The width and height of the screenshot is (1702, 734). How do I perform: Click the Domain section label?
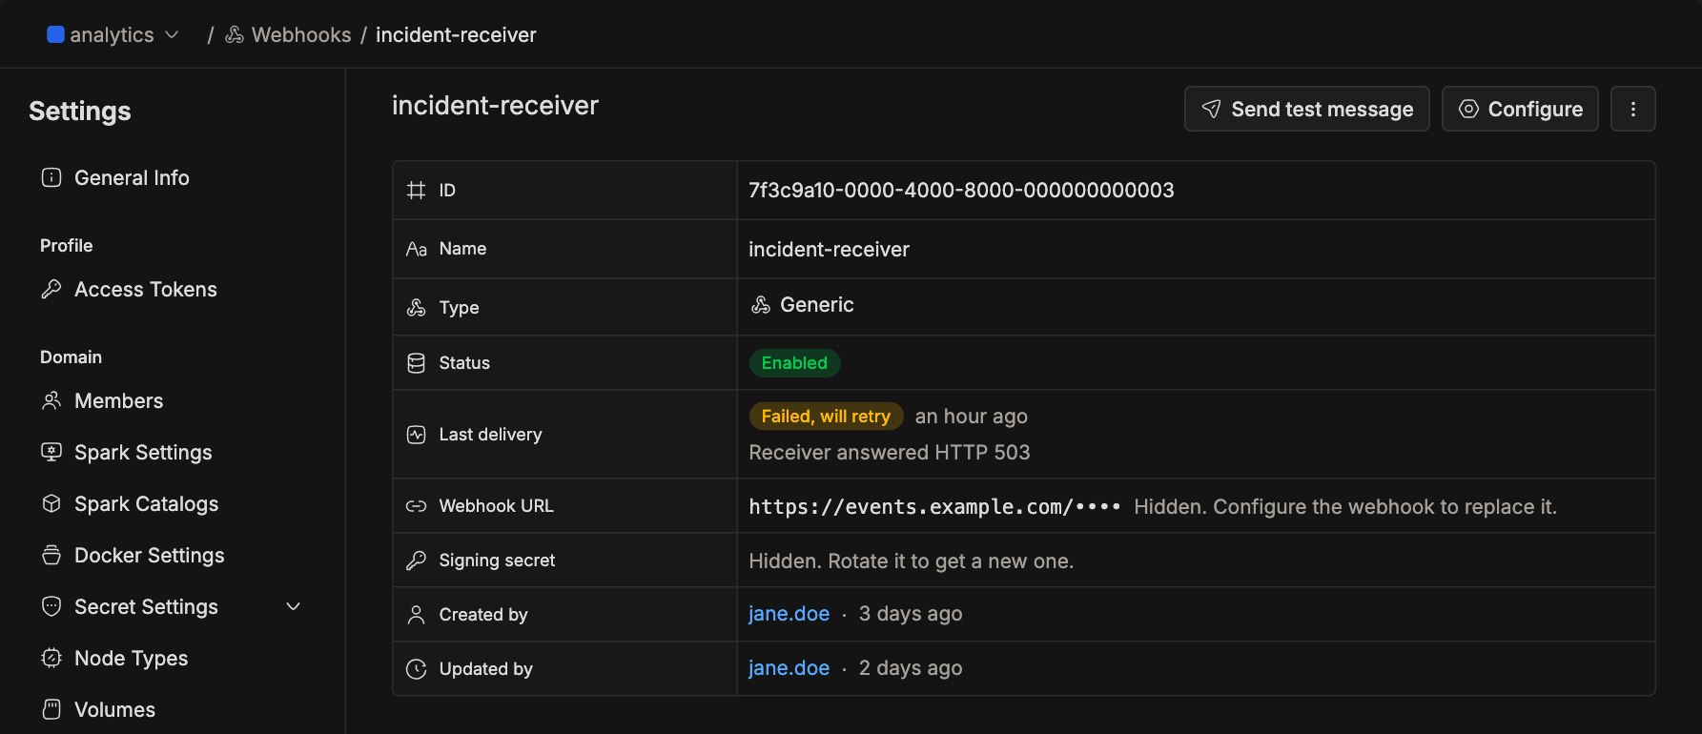[71, 357]
